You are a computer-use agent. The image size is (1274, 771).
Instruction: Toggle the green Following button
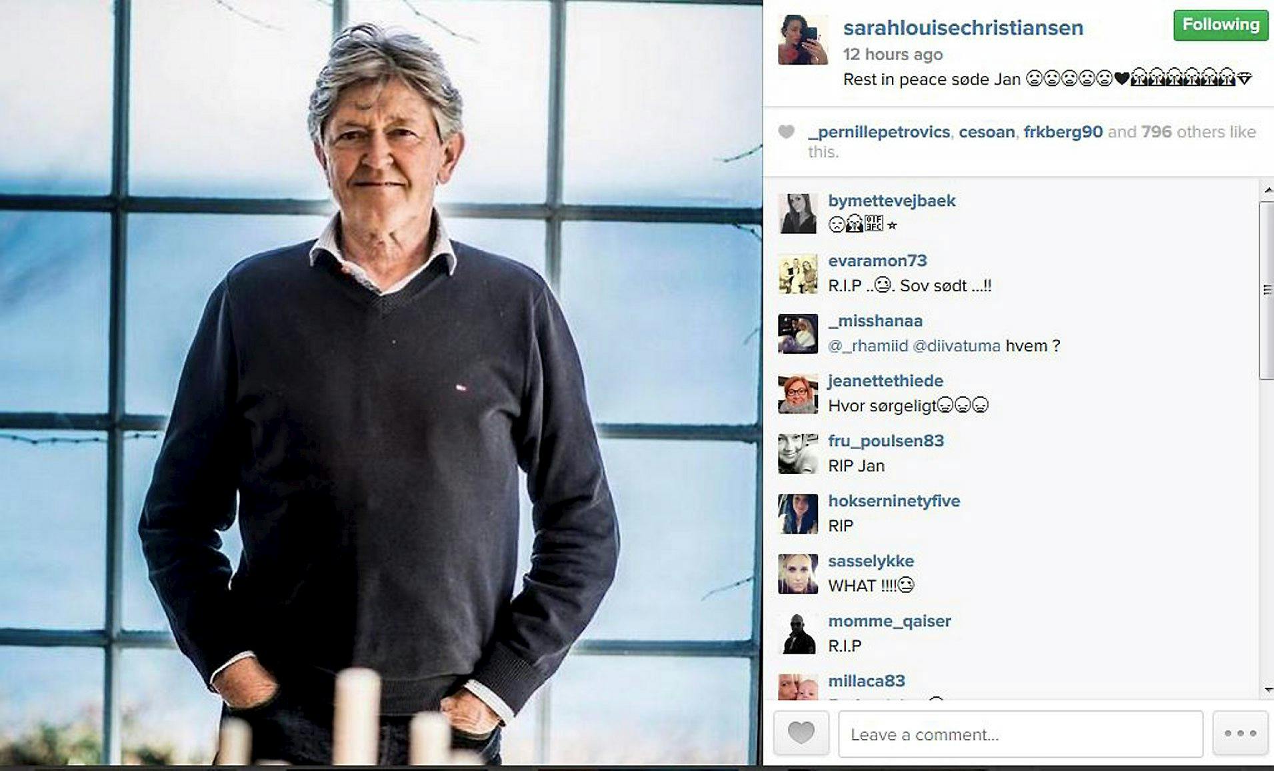click(1220, 25)
